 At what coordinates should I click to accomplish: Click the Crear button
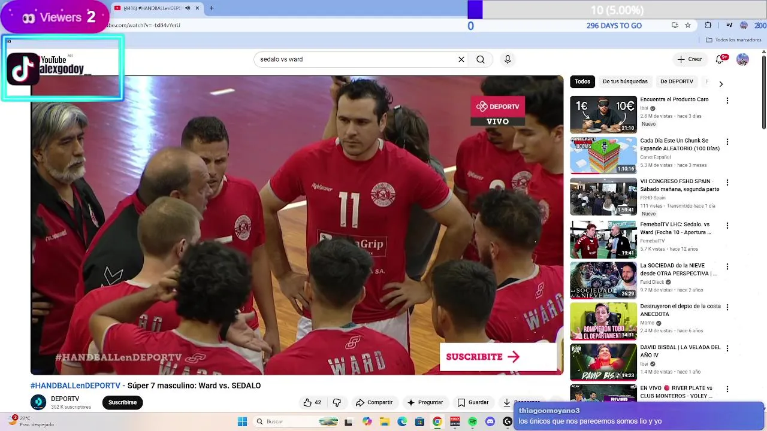(x=690, y=59)
